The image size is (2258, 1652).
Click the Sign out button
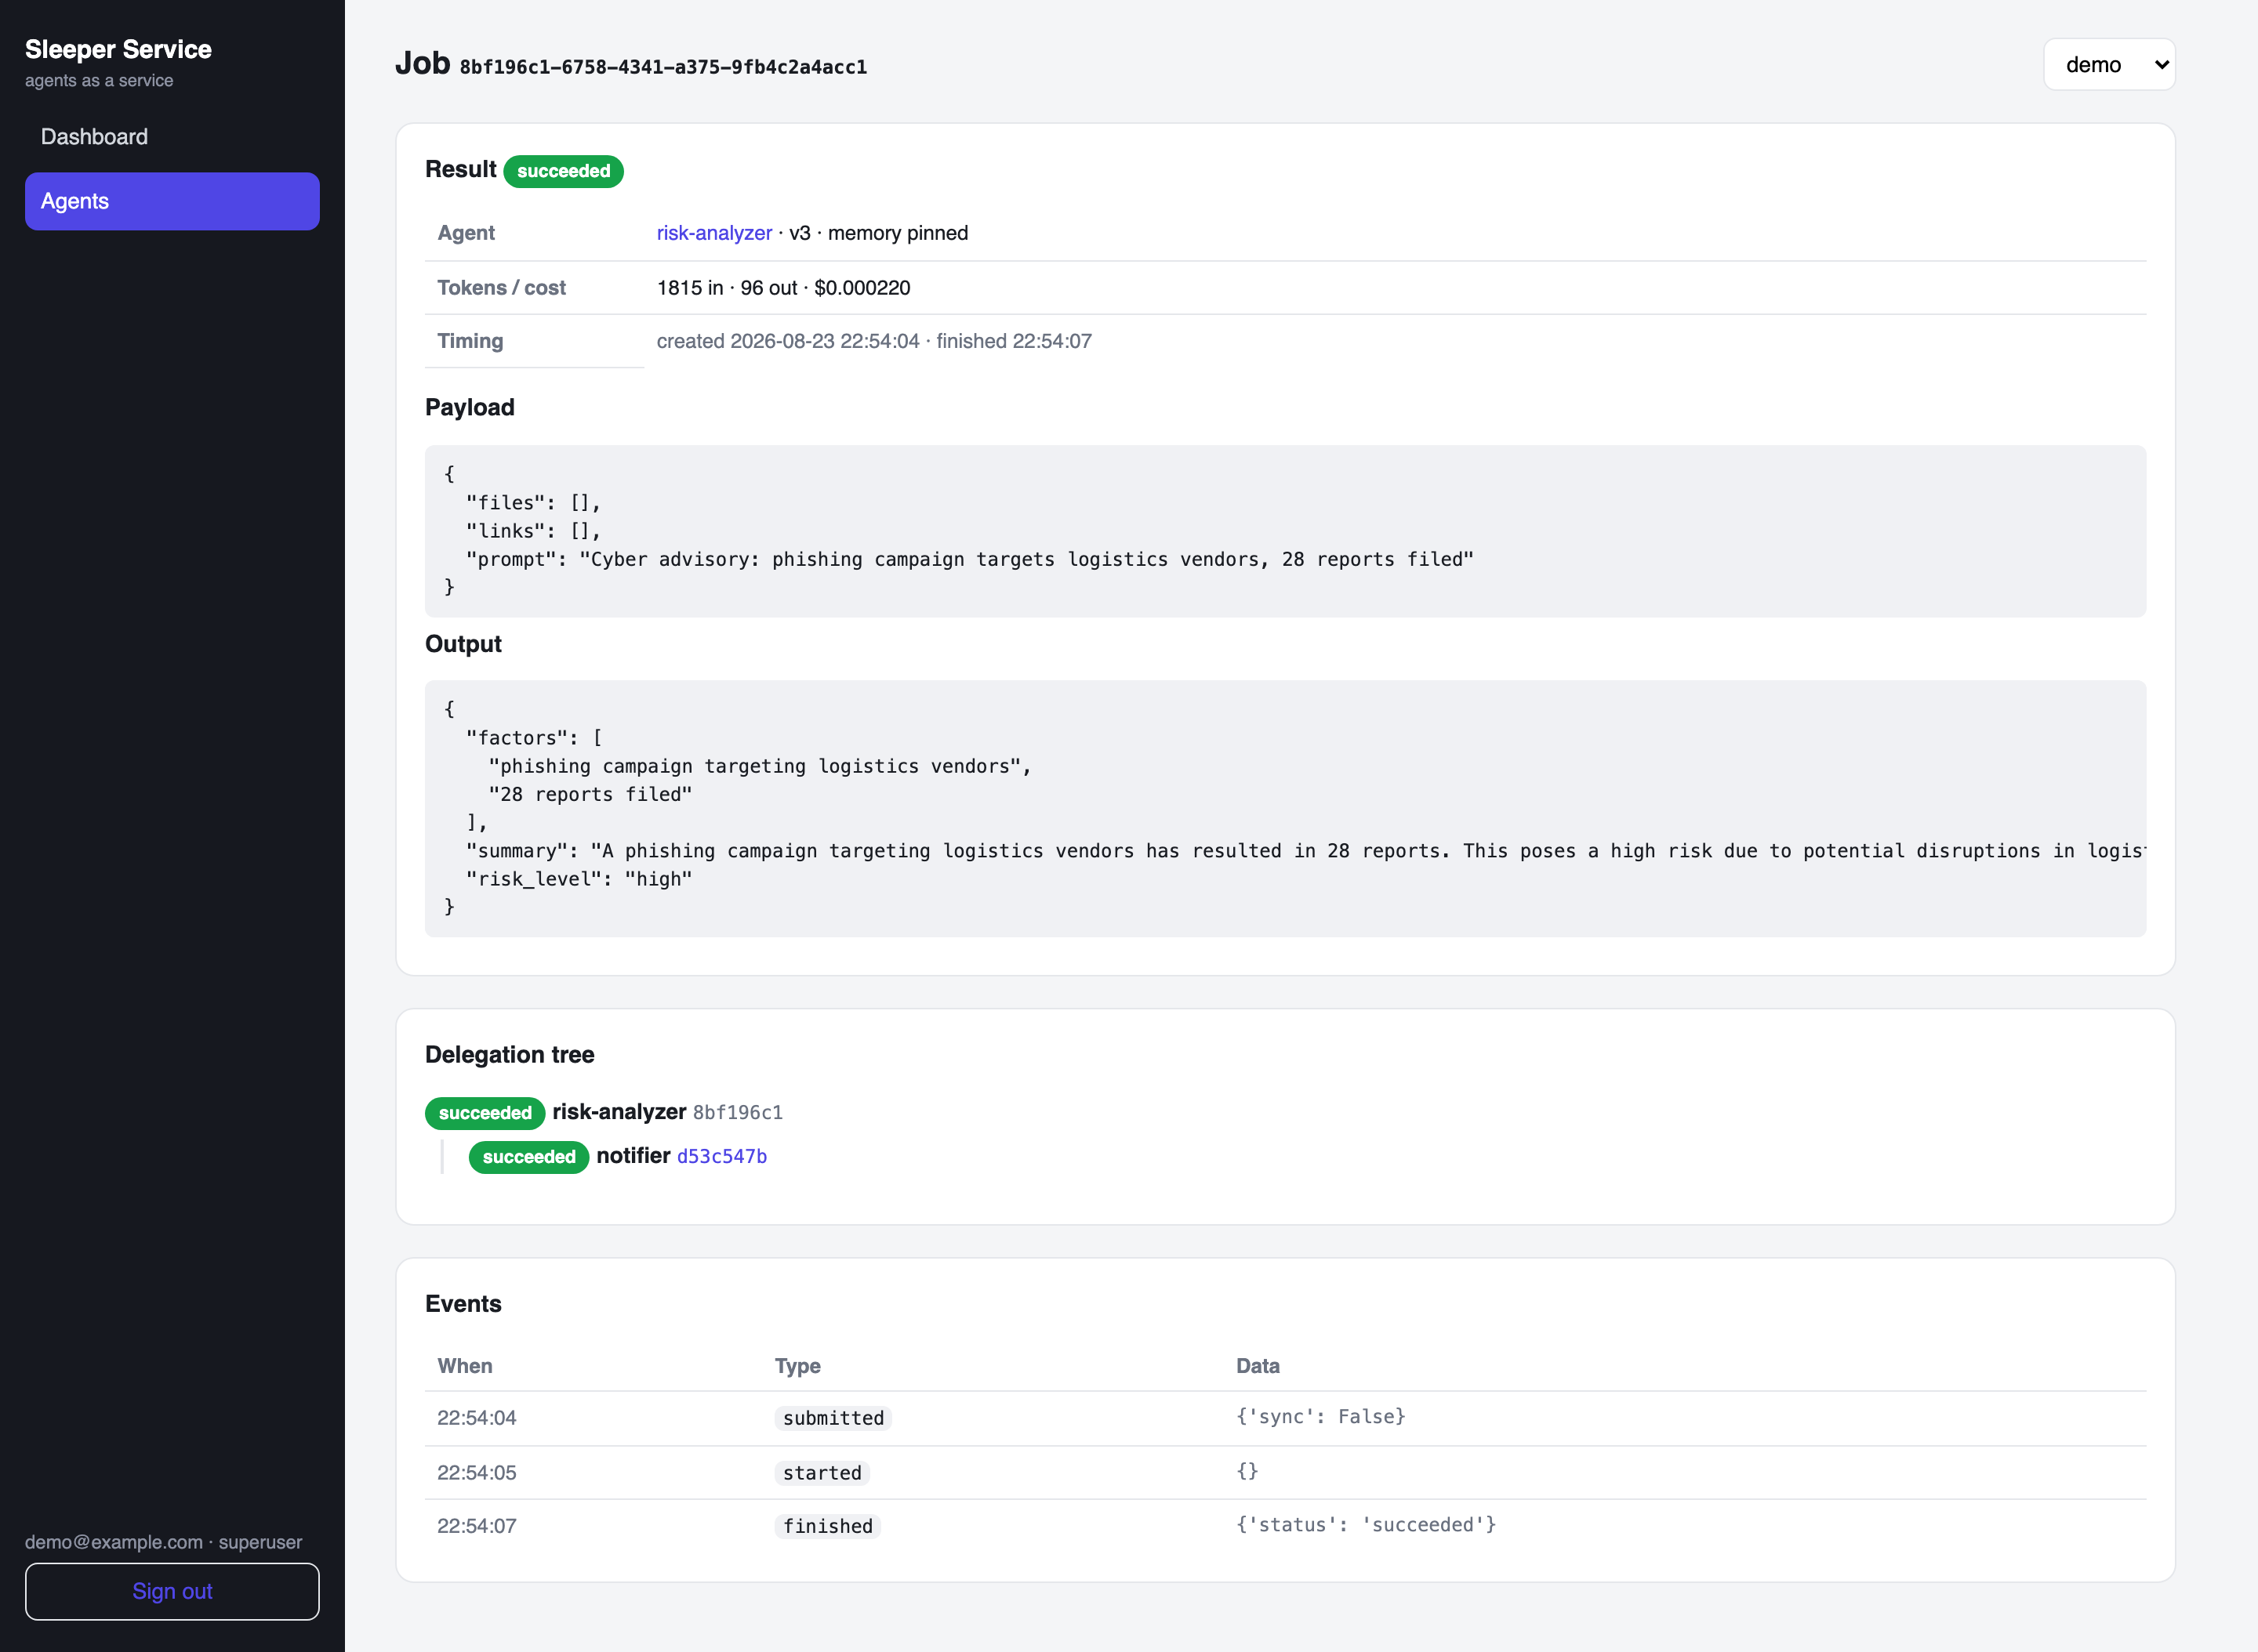pyautogui.click(x=172, y=1591)
